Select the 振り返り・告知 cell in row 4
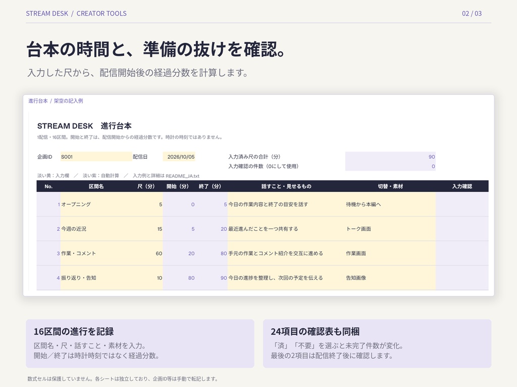The height and width of the screenshot is (387, 517). point(96,278)
